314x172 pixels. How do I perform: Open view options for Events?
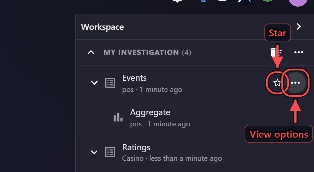click(x=295, y=83)
